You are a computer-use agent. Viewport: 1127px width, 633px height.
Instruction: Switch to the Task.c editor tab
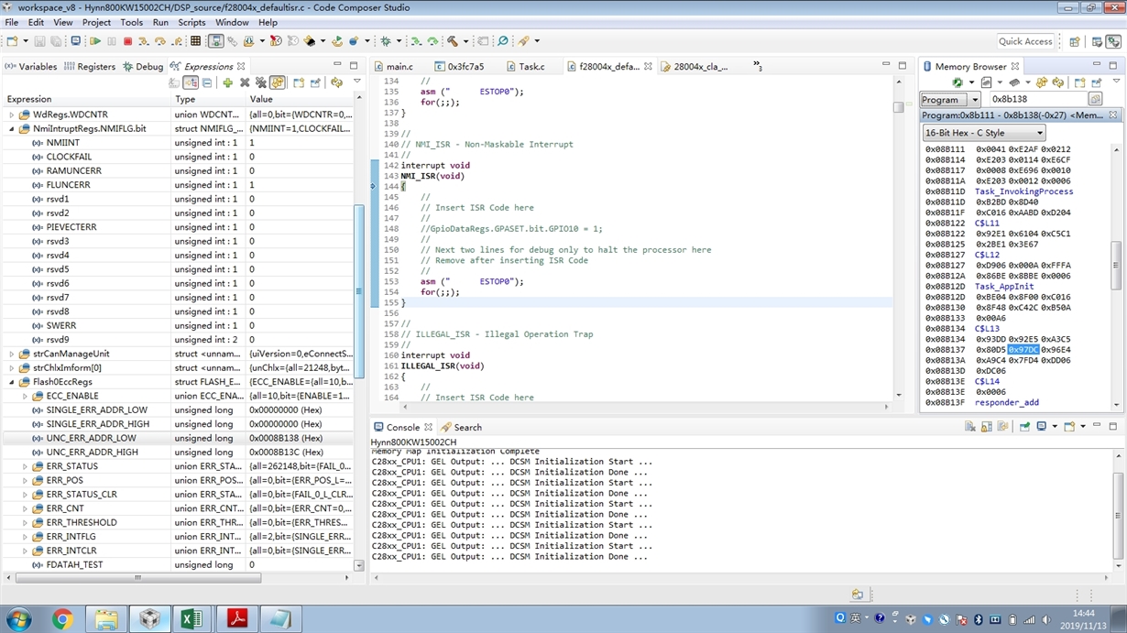pos(531,67)
